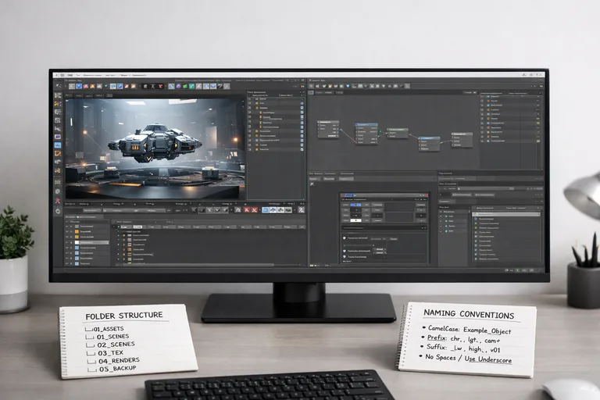The width and height of the screenshot is (600, 400).
Task: Select the green icon beside the purple sphere
Action: tap(185, 87)
